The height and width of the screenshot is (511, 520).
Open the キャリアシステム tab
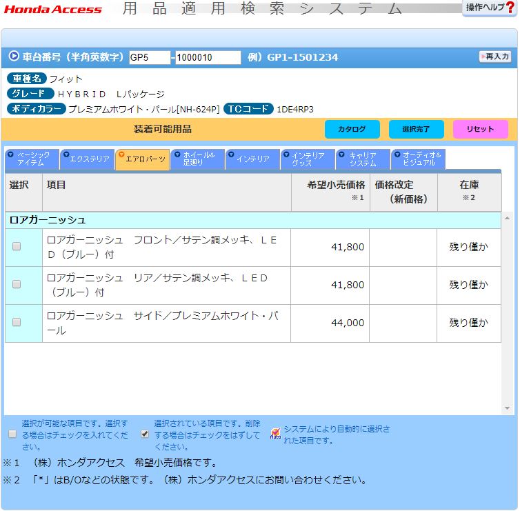(x=363, y=159)
